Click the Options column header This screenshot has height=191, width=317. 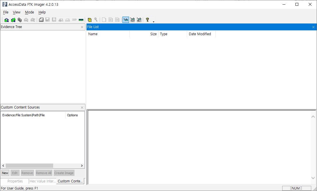pyautogui.click(x=75, y=115)
